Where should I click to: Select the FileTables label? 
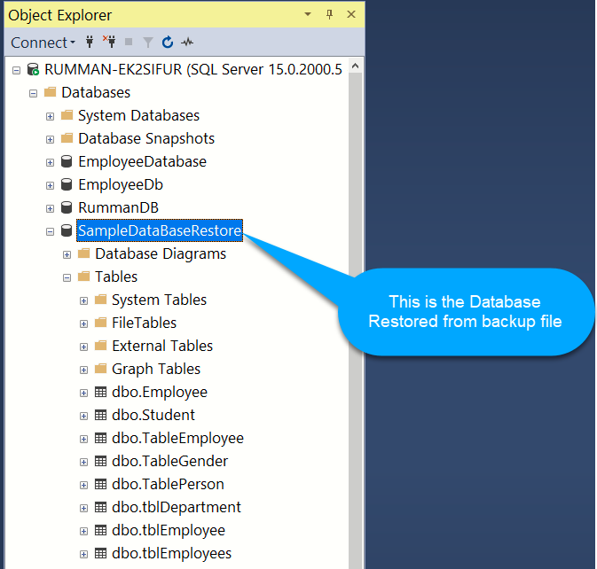(145, 323)
